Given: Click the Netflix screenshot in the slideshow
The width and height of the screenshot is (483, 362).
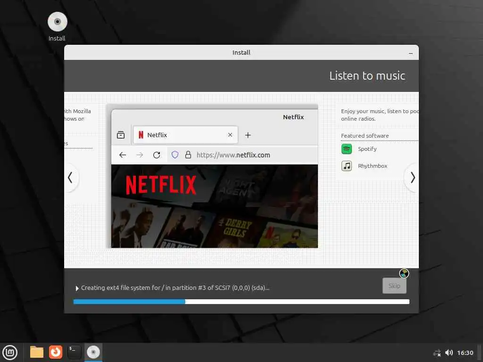Looking at the screenshot, I should tap(215, 178).
